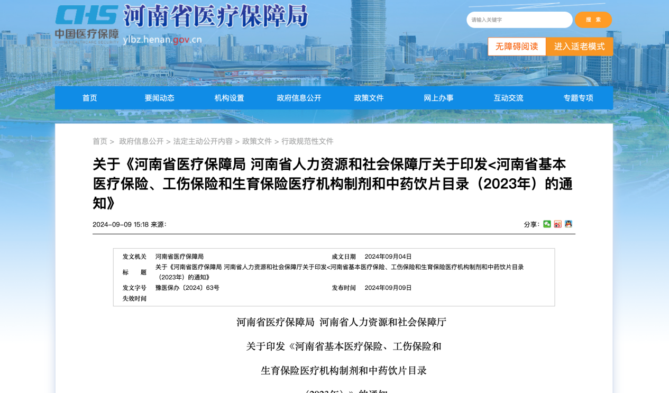Screen dimensions: 669x393
Task: Click the 发布时间 value 2024年09月09日
Action: tap(388, 288)
